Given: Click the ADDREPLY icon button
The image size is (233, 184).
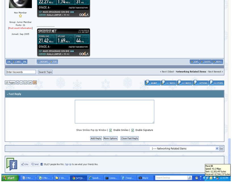Looking at the screenshot, I should (184, 83).
